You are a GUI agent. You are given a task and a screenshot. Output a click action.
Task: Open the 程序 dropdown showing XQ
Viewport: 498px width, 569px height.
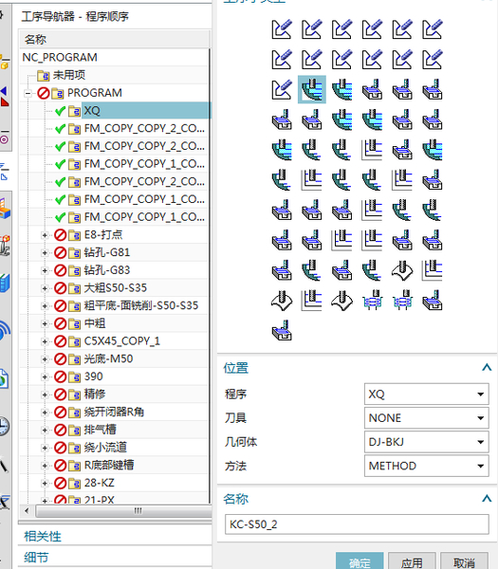pyautogui.click(x=427, y=395)
